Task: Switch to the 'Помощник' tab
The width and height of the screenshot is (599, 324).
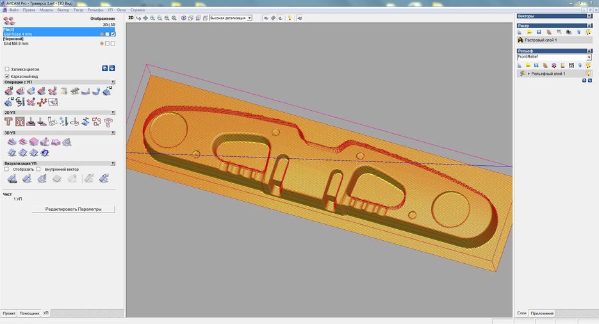Action: pos(29,313)
